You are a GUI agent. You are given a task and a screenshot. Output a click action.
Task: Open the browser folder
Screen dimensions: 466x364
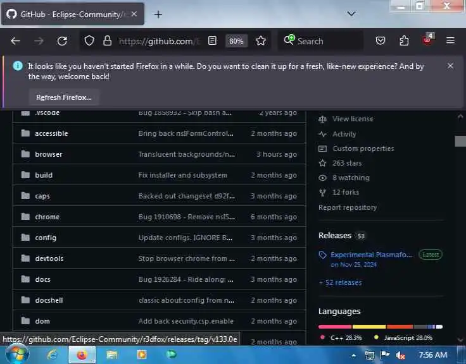click(49, 154)
